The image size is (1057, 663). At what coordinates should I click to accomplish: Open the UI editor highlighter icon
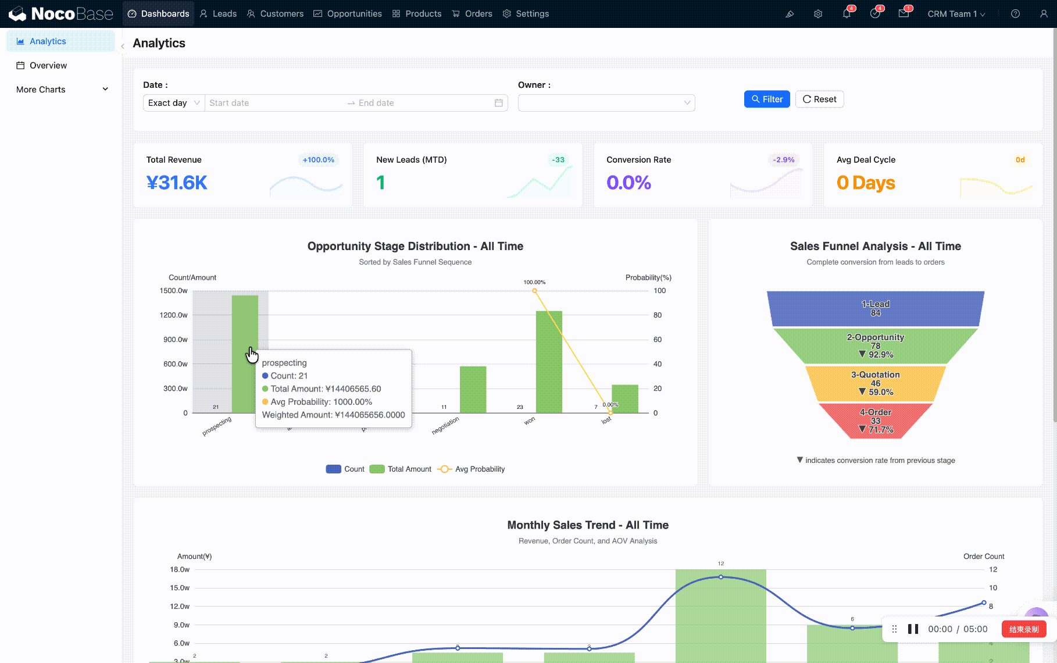pyautogui.click(x=790, y=14)
